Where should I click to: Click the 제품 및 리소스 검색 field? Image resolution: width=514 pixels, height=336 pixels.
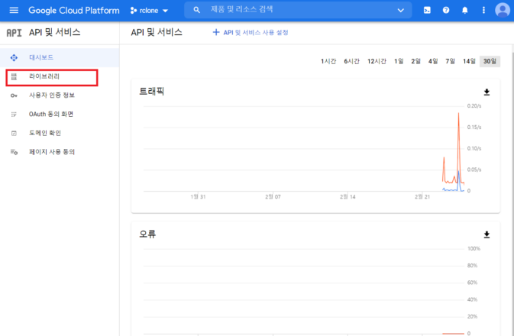(x=298, y=10)
